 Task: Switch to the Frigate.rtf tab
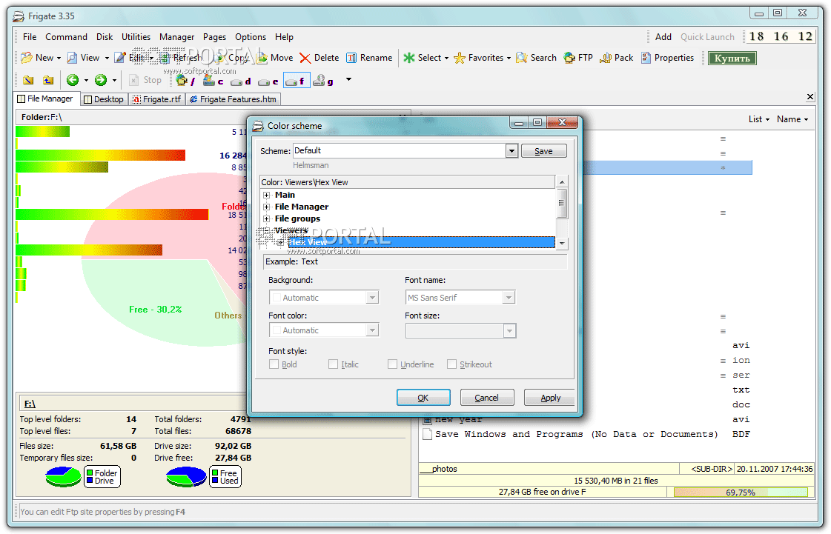(157, 99)
